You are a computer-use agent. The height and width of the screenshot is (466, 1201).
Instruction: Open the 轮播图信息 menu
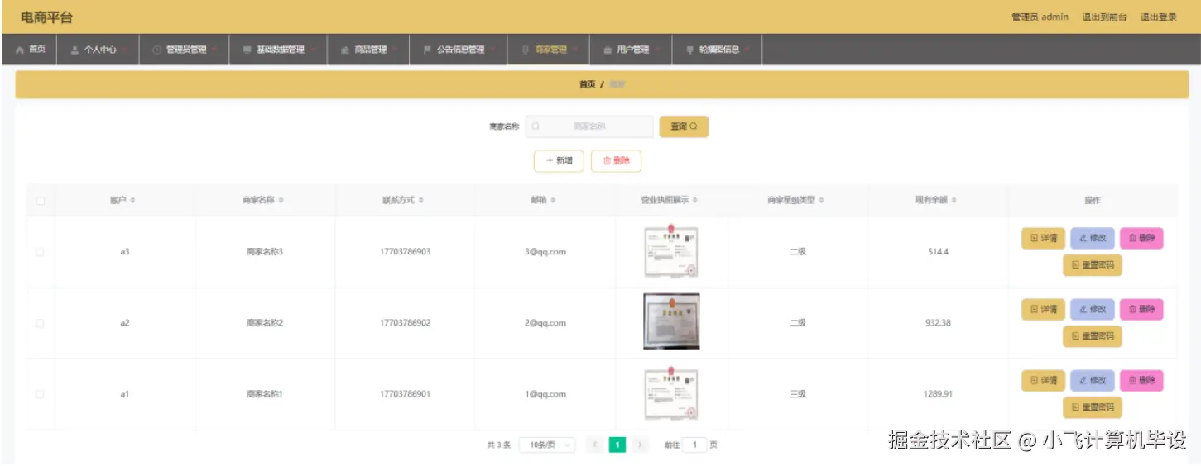[x=717, y=50]
